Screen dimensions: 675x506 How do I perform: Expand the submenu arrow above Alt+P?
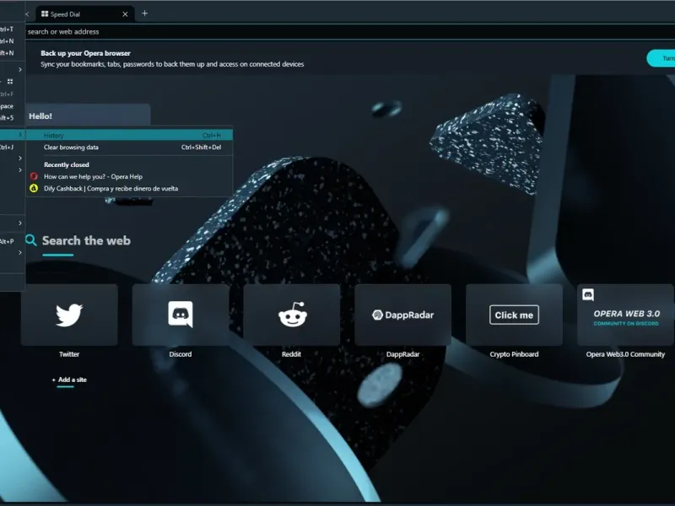tap(19, 223)
